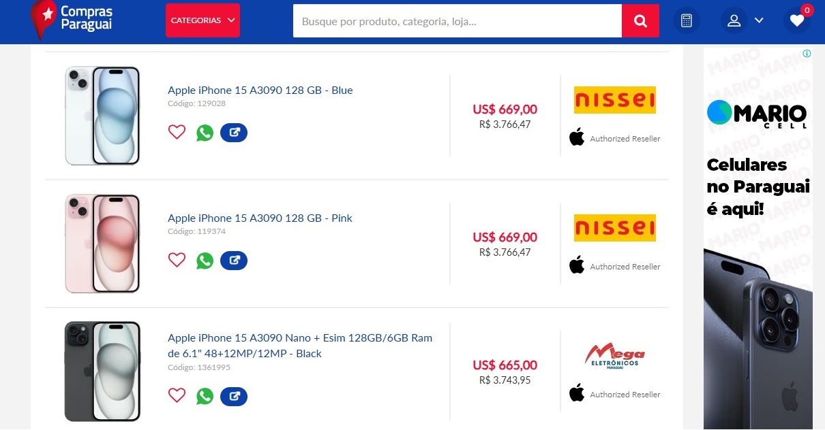Viewport: 825px width, 430px height.
Task: Open external link for iPhone 15 Black
Action: coord(234,396)
